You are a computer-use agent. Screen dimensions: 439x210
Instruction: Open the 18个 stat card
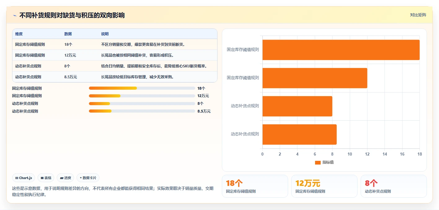(x=255, y=186)
